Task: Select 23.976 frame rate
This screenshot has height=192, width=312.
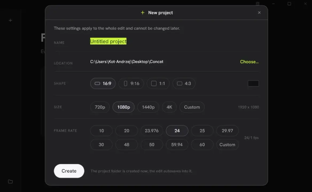Action: [x=152, y=131]
